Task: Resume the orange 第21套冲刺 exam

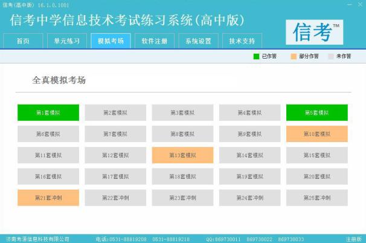Action: coord(48,198)
